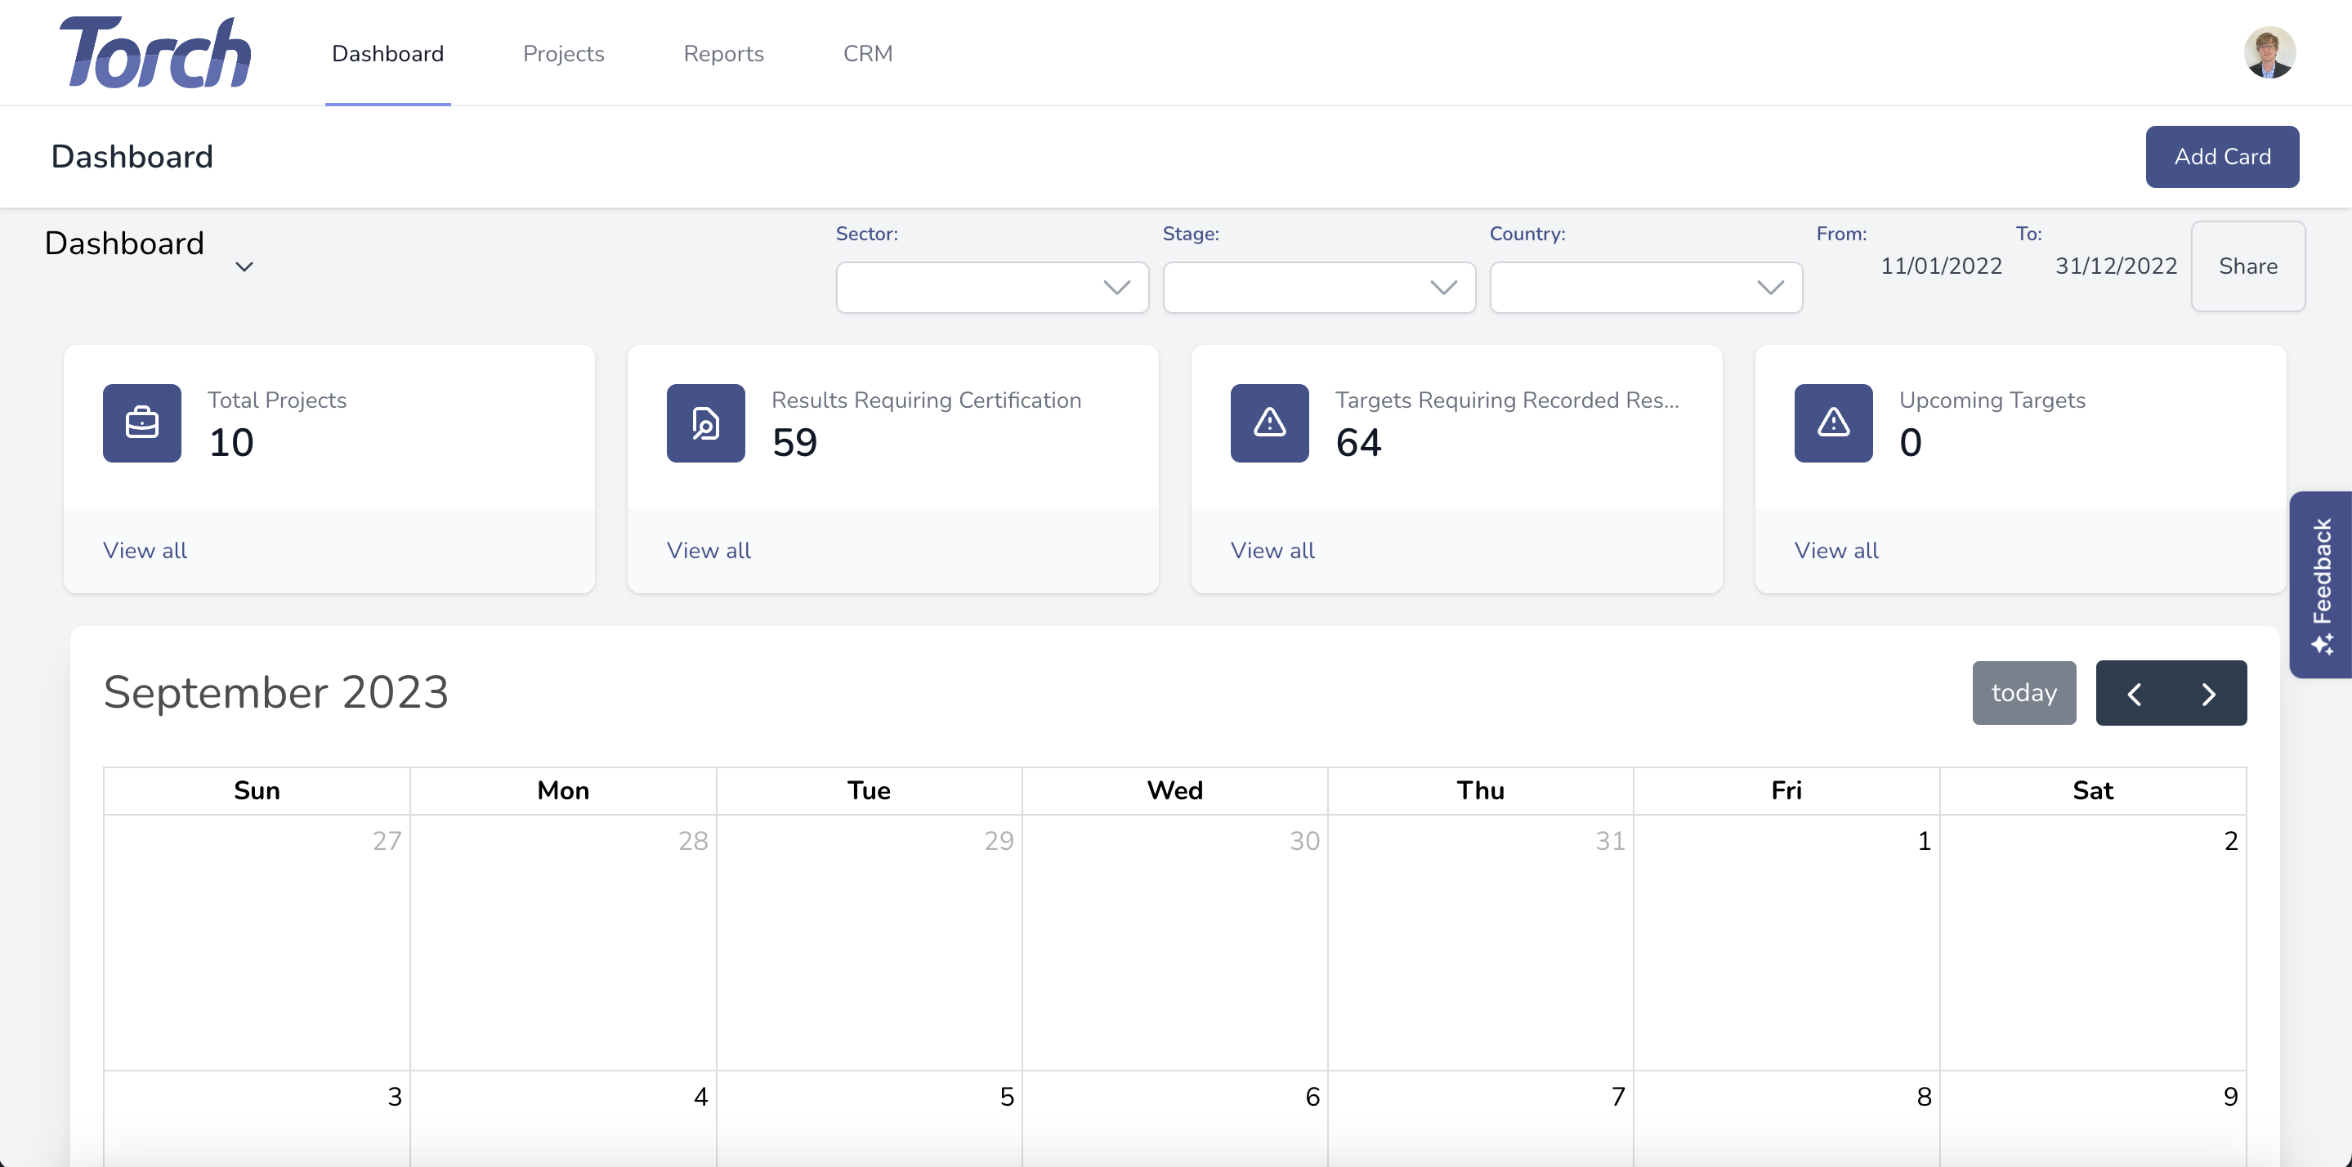View all under Upcoming Targets
The image size is (2352, 1167).
click(1836, 551)
